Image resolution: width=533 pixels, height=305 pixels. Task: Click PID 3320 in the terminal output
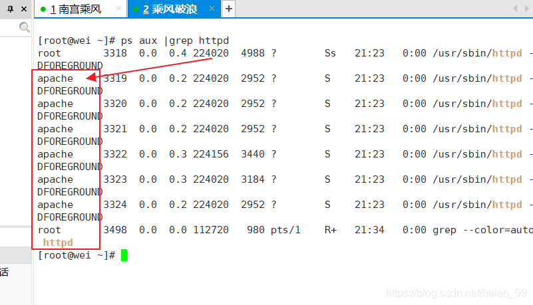coord(115,104)
